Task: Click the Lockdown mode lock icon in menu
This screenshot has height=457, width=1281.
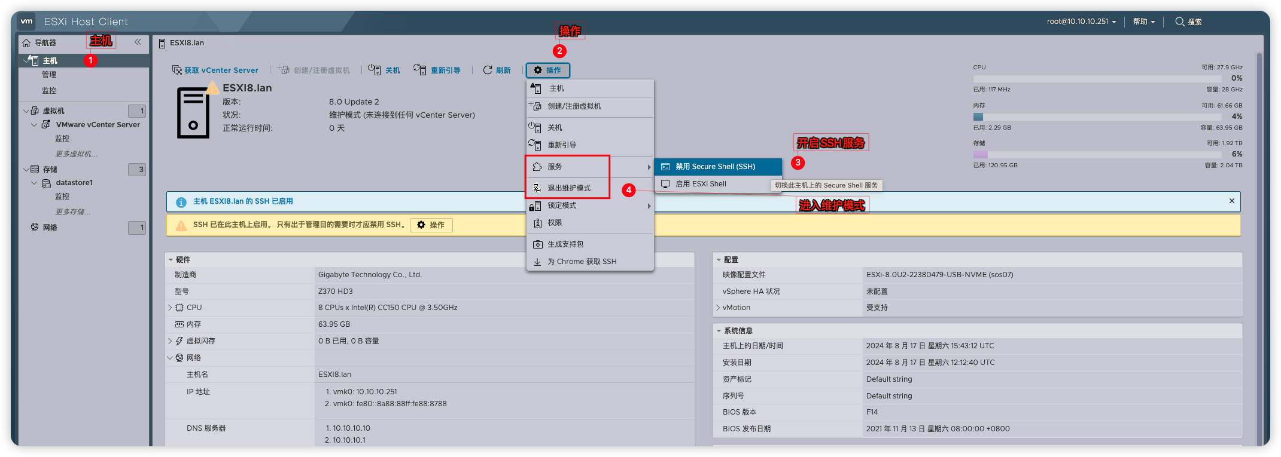Action: (535, 206)
